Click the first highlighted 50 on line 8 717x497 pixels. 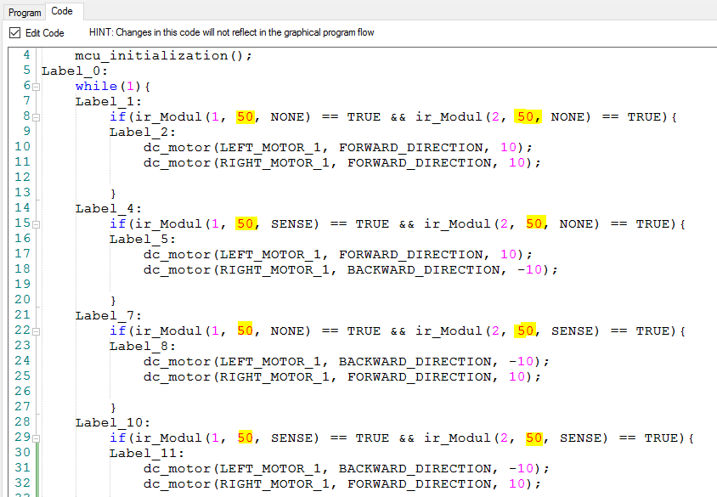(246, 117)
